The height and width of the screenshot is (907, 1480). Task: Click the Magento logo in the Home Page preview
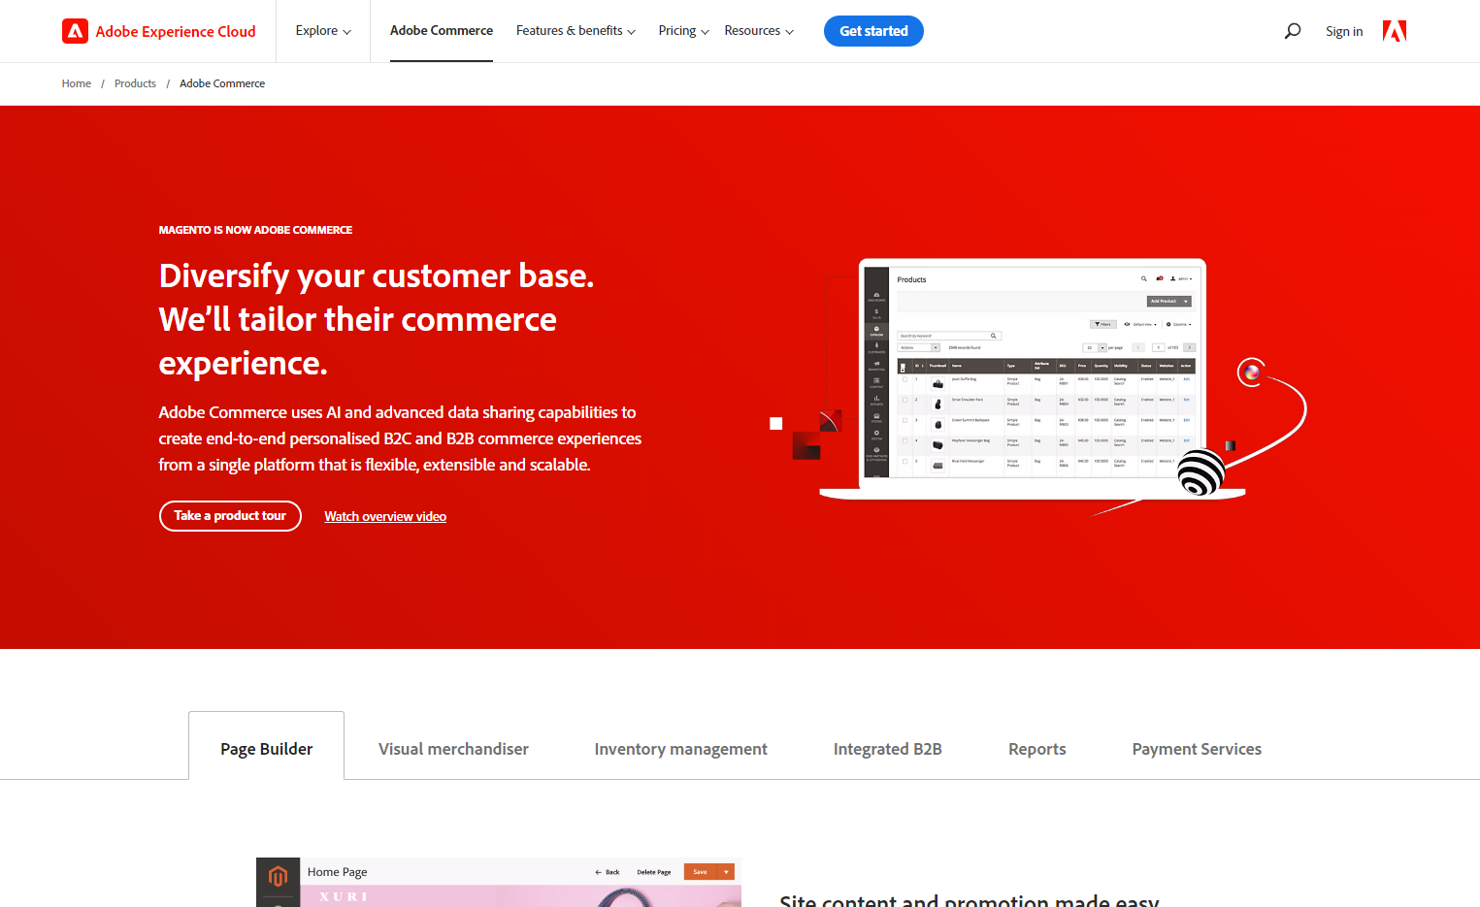click(x=278, y=877)
